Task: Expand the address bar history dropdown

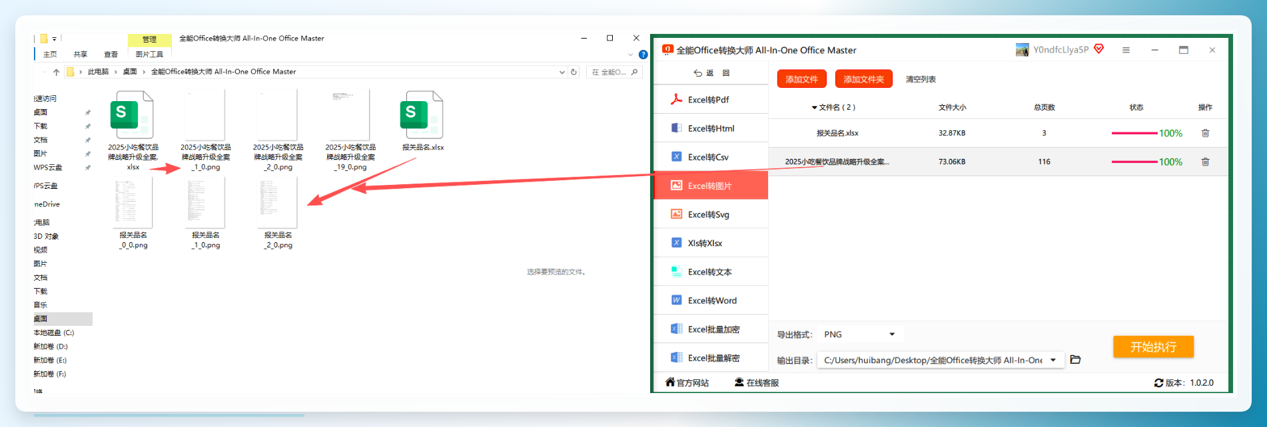Action: [x=562, y=72]
